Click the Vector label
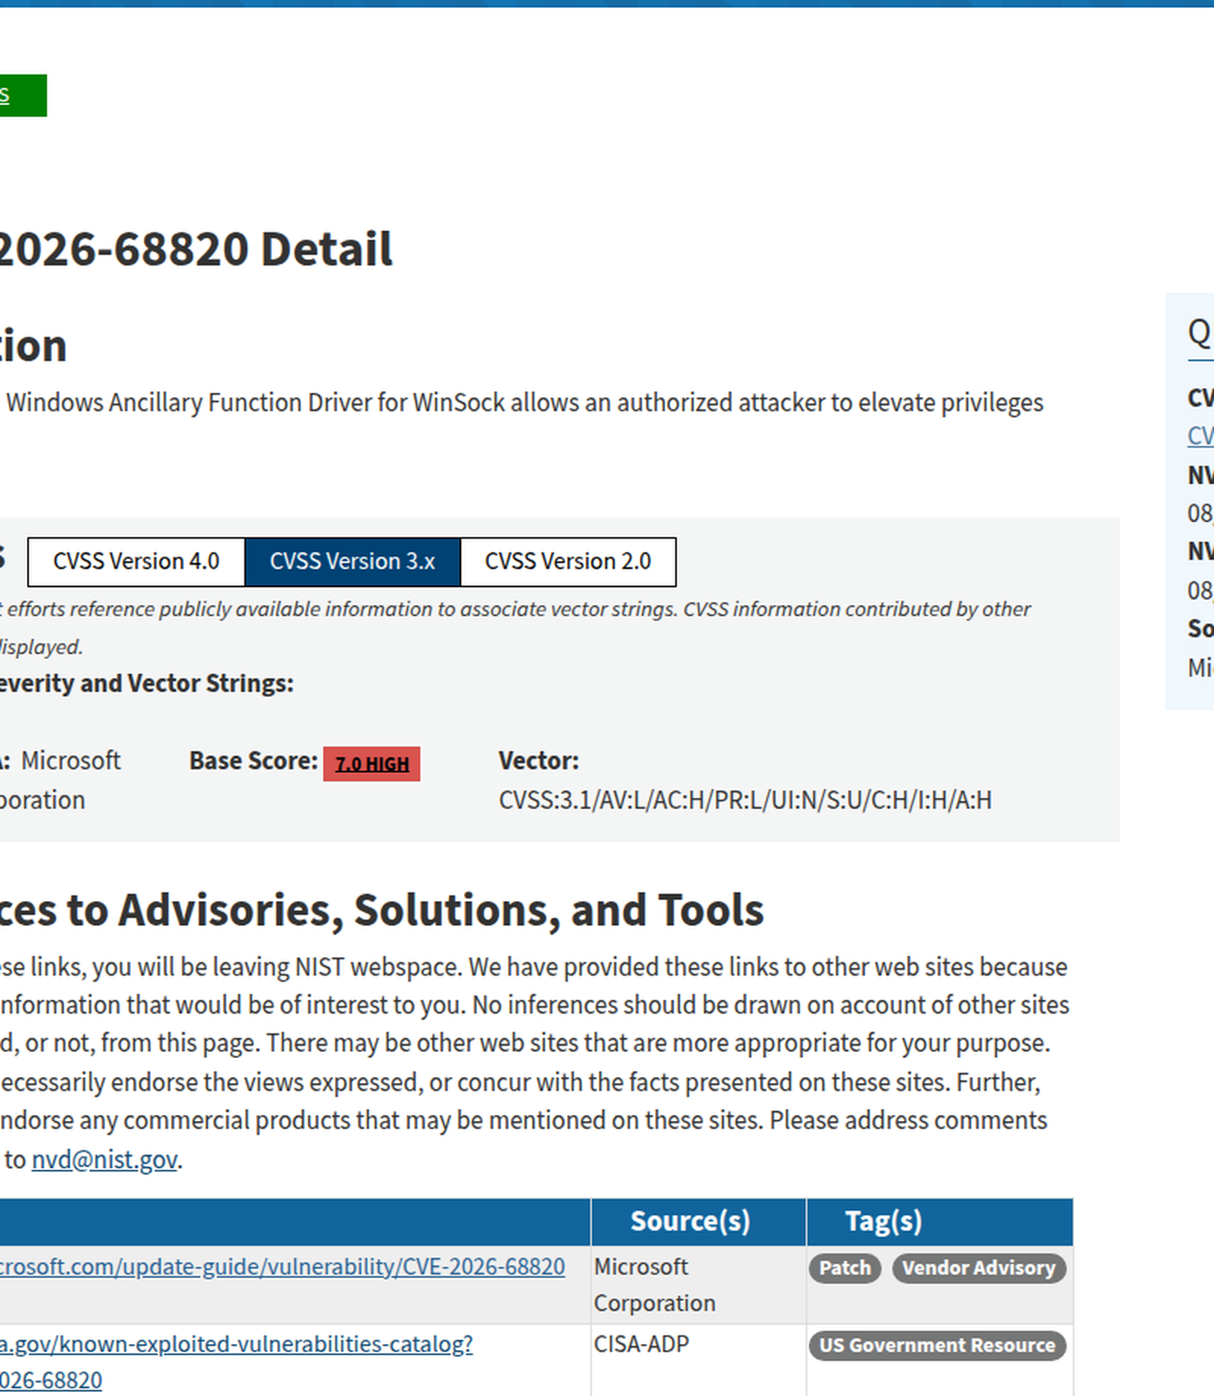This screenshot has width=1214, height=1396. (x=538, y=760)
